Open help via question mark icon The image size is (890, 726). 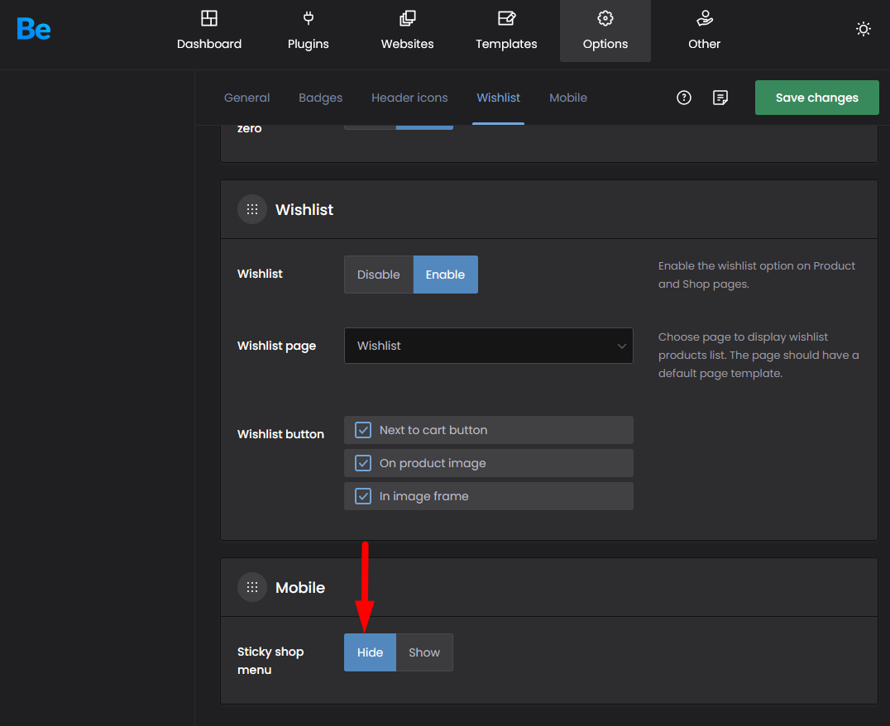coord(684,98)
